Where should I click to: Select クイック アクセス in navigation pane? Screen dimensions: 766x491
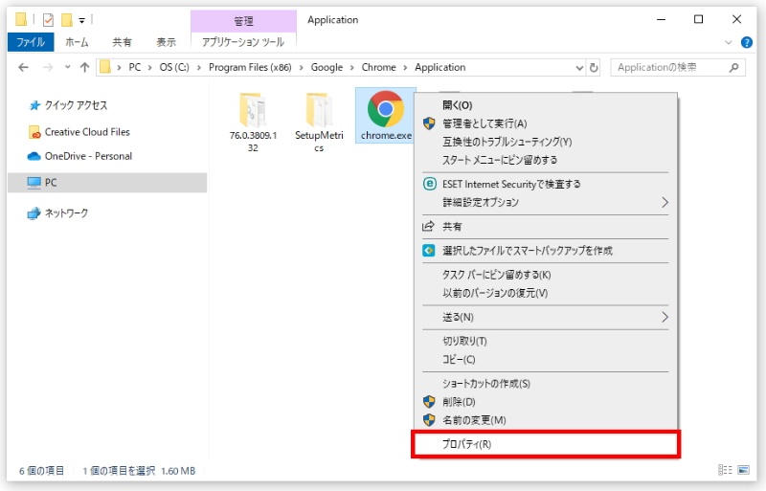(76, 105)
